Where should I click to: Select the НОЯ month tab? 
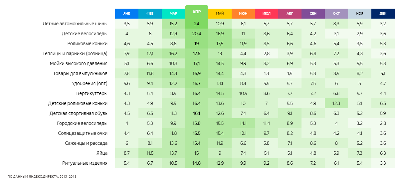click(359, 14)
